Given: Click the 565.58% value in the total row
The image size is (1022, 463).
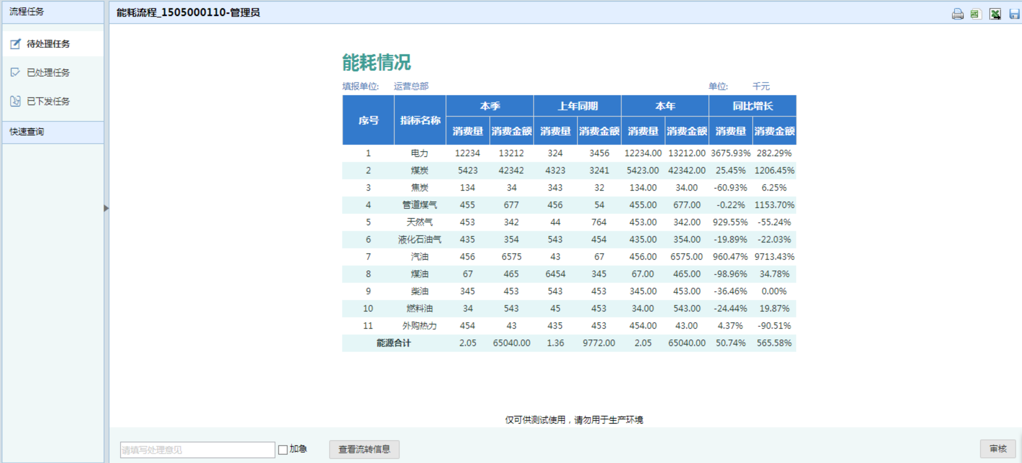Looking at the screenshot, I should (x=774, y=343).
